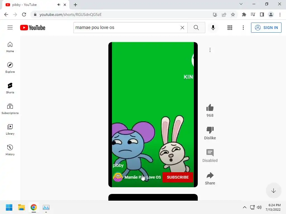Go to next short with down arrow

pos(273,191)
